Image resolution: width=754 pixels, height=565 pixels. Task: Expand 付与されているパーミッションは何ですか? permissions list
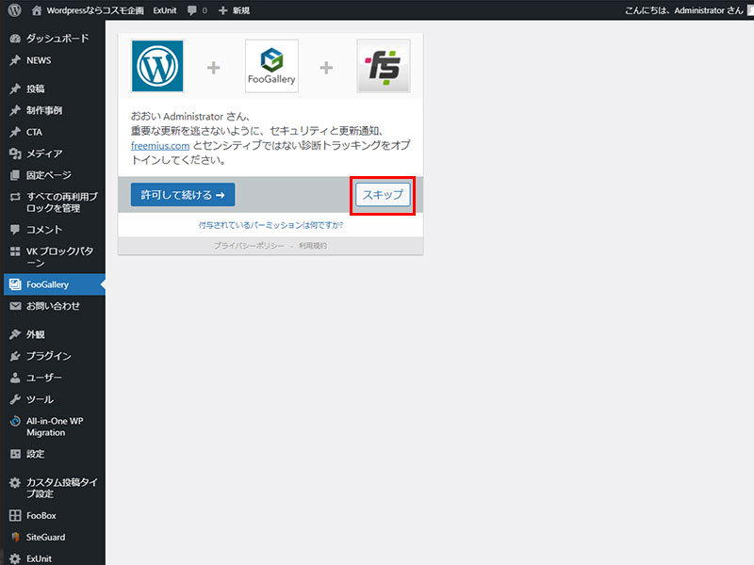point(270,226)
